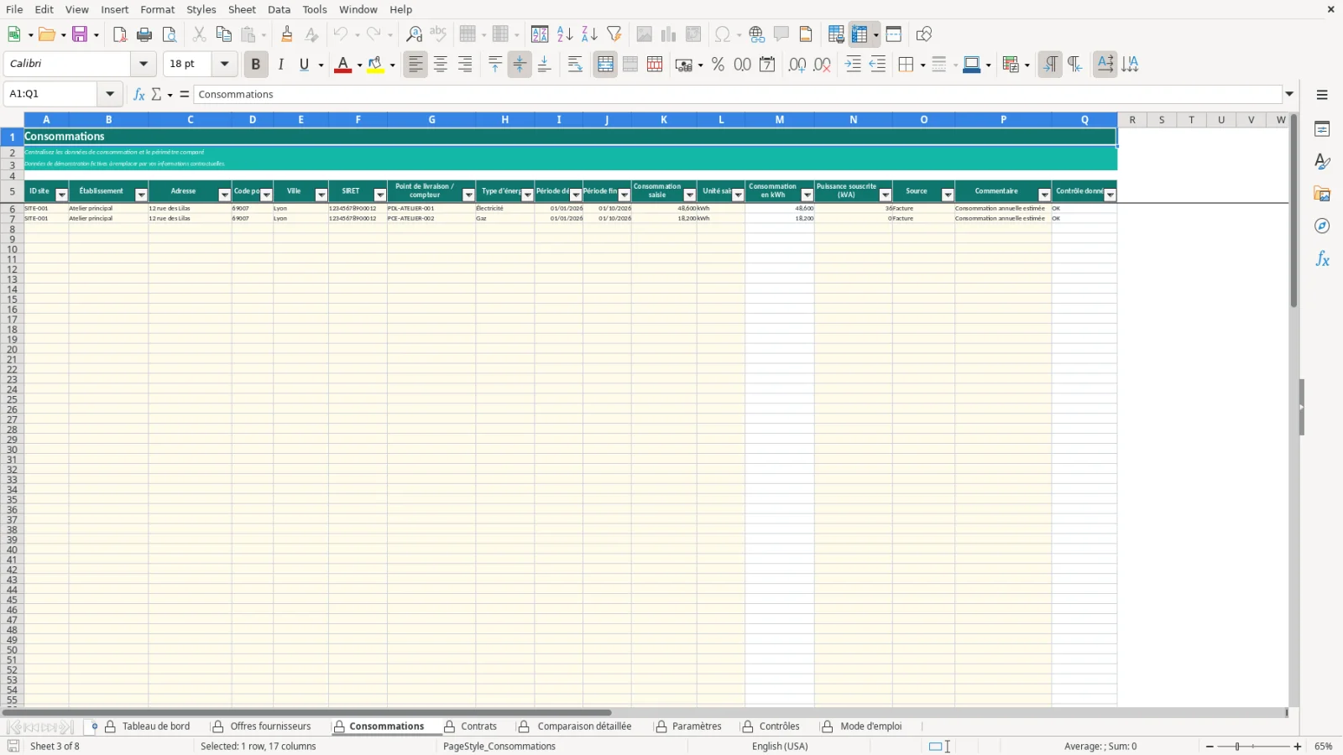Viewport: 1343px width, 755px height.
Task: Open the Format menu
Action: [x=158, y=9]
